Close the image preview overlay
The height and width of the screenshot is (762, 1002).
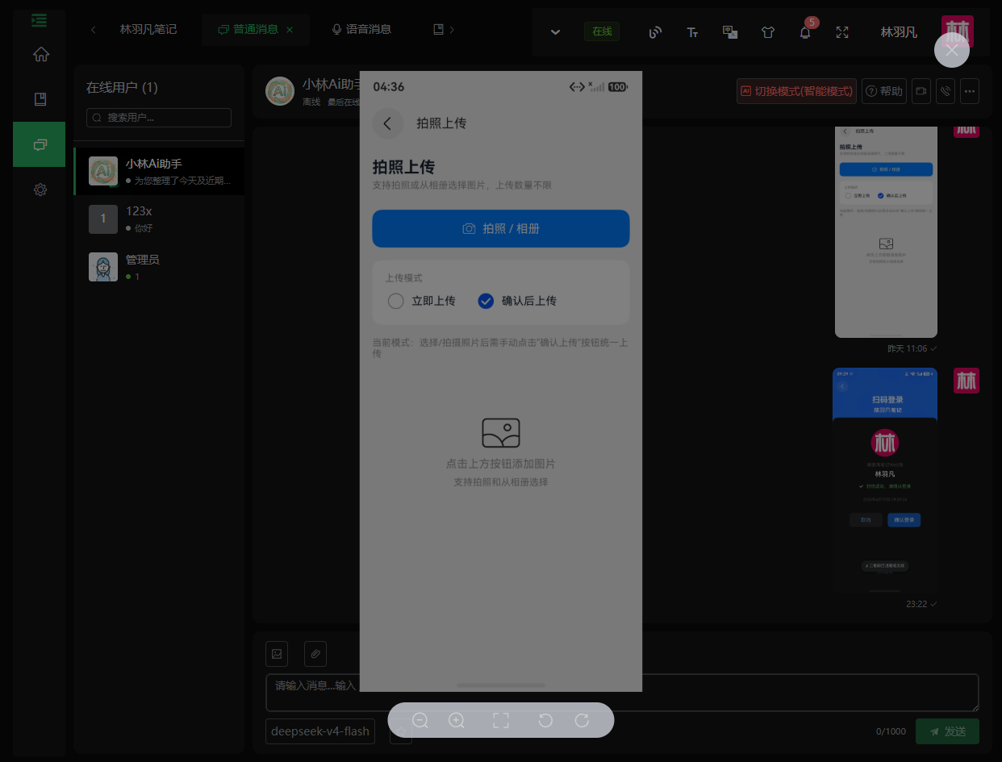[x=952, y=50]
